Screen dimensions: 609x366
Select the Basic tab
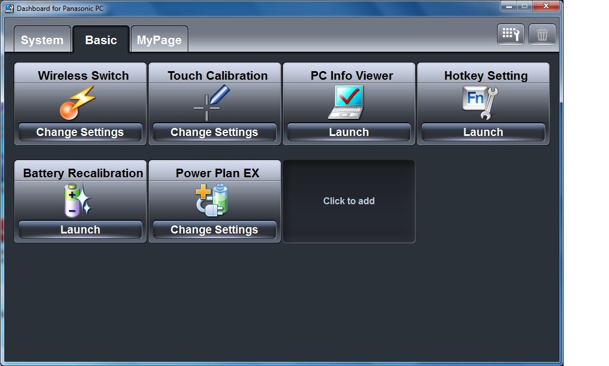click(x=101, y=39)
